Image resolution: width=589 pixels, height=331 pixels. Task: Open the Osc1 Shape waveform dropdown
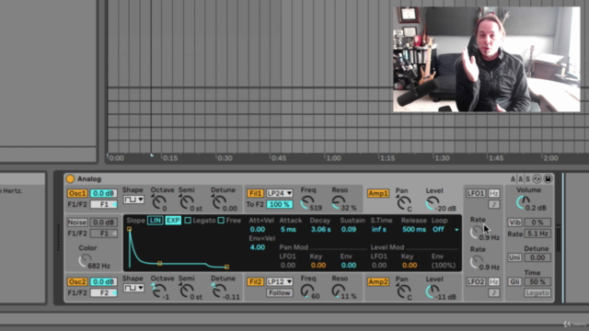133,200
